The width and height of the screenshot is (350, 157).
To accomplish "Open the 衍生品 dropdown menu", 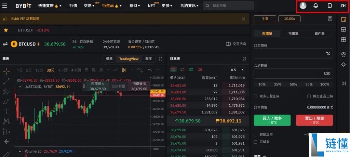I will (x=112, y=6).
